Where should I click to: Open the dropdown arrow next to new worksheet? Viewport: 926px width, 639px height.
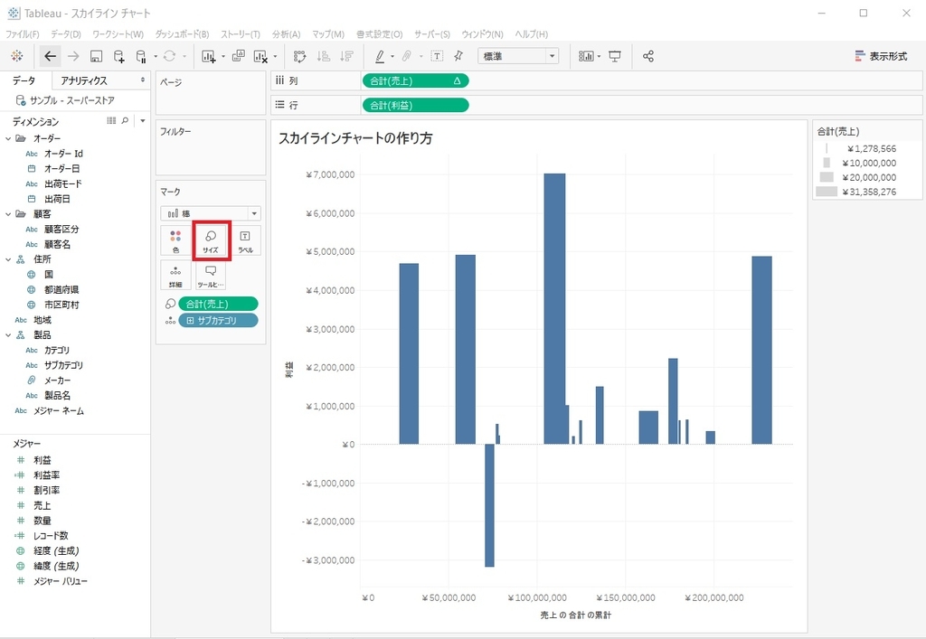[x=223, y=57]
